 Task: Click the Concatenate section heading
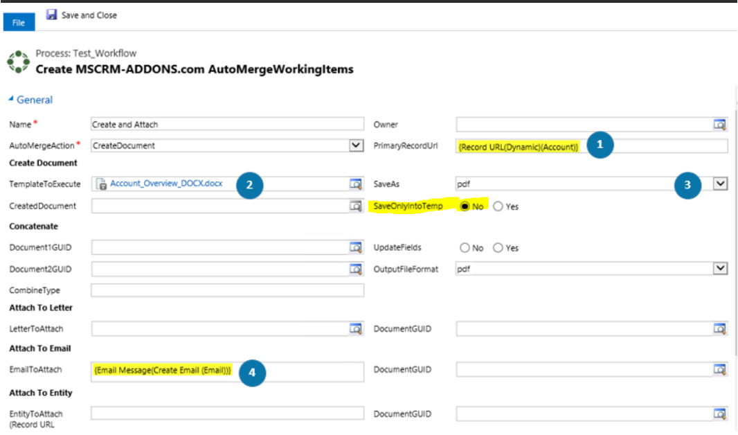click(33, 227)
